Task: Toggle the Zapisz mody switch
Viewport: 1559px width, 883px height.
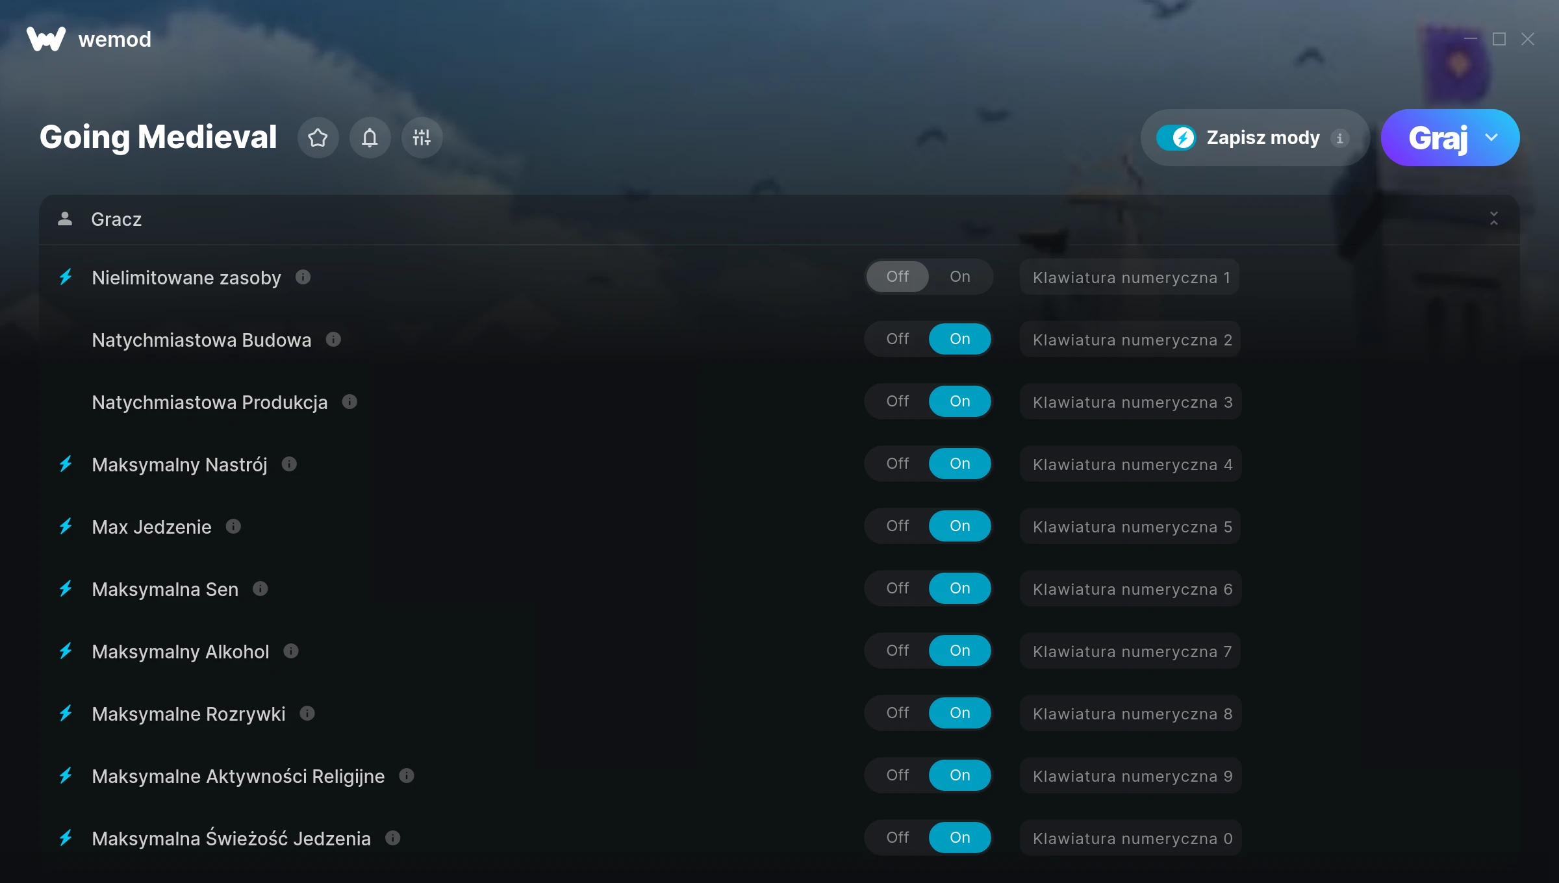Action: [x=1176, y=138]
